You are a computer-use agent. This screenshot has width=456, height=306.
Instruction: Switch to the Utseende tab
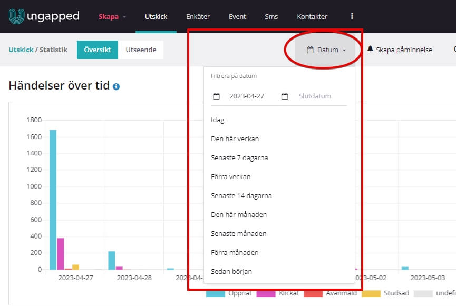(141, 50)
